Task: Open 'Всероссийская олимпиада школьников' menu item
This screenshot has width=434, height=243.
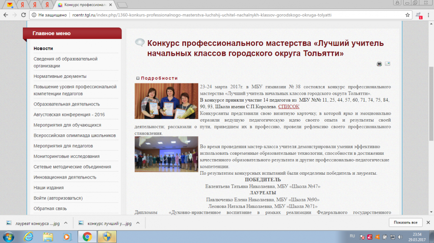Action: coord(75,135)
